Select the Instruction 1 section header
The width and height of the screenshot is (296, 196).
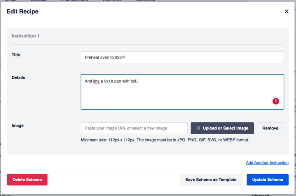tap(26, 36)
